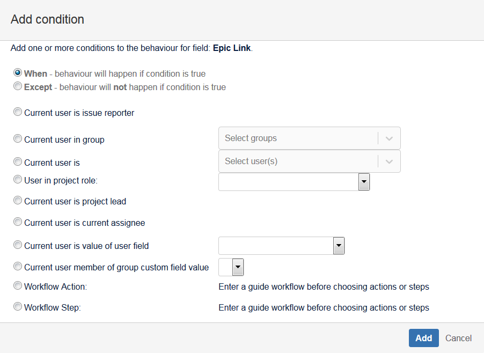Click the Add button to save condition

click(x=423, y=338)
